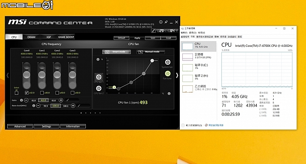Toggle the Select All checkbox
Viewport: 306px width, 164px height.
pyautogui.click(x=17, y=93)
